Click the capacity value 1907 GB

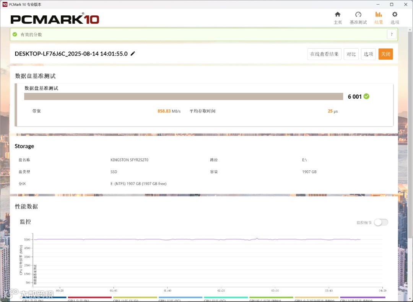(309, 172)
